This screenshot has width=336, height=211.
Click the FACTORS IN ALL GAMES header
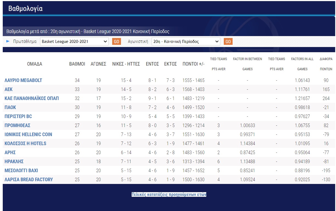302,64
